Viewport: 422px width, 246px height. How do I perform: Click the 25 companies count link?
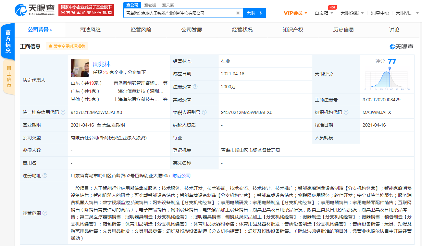(x=106, y=72)
